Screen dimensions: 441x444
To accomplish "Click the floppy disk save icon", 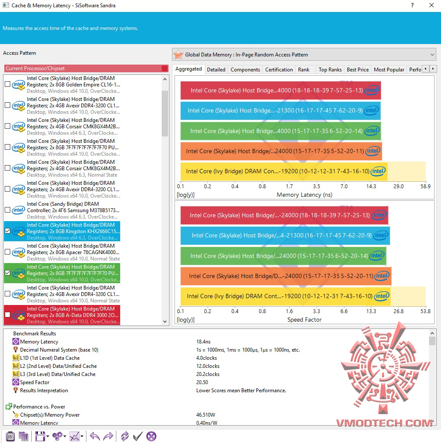I will pyautogui.click(x=40, y=436).
